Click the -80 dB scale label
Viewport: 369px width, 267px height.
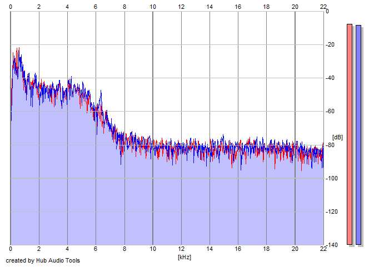click(330, 145)
